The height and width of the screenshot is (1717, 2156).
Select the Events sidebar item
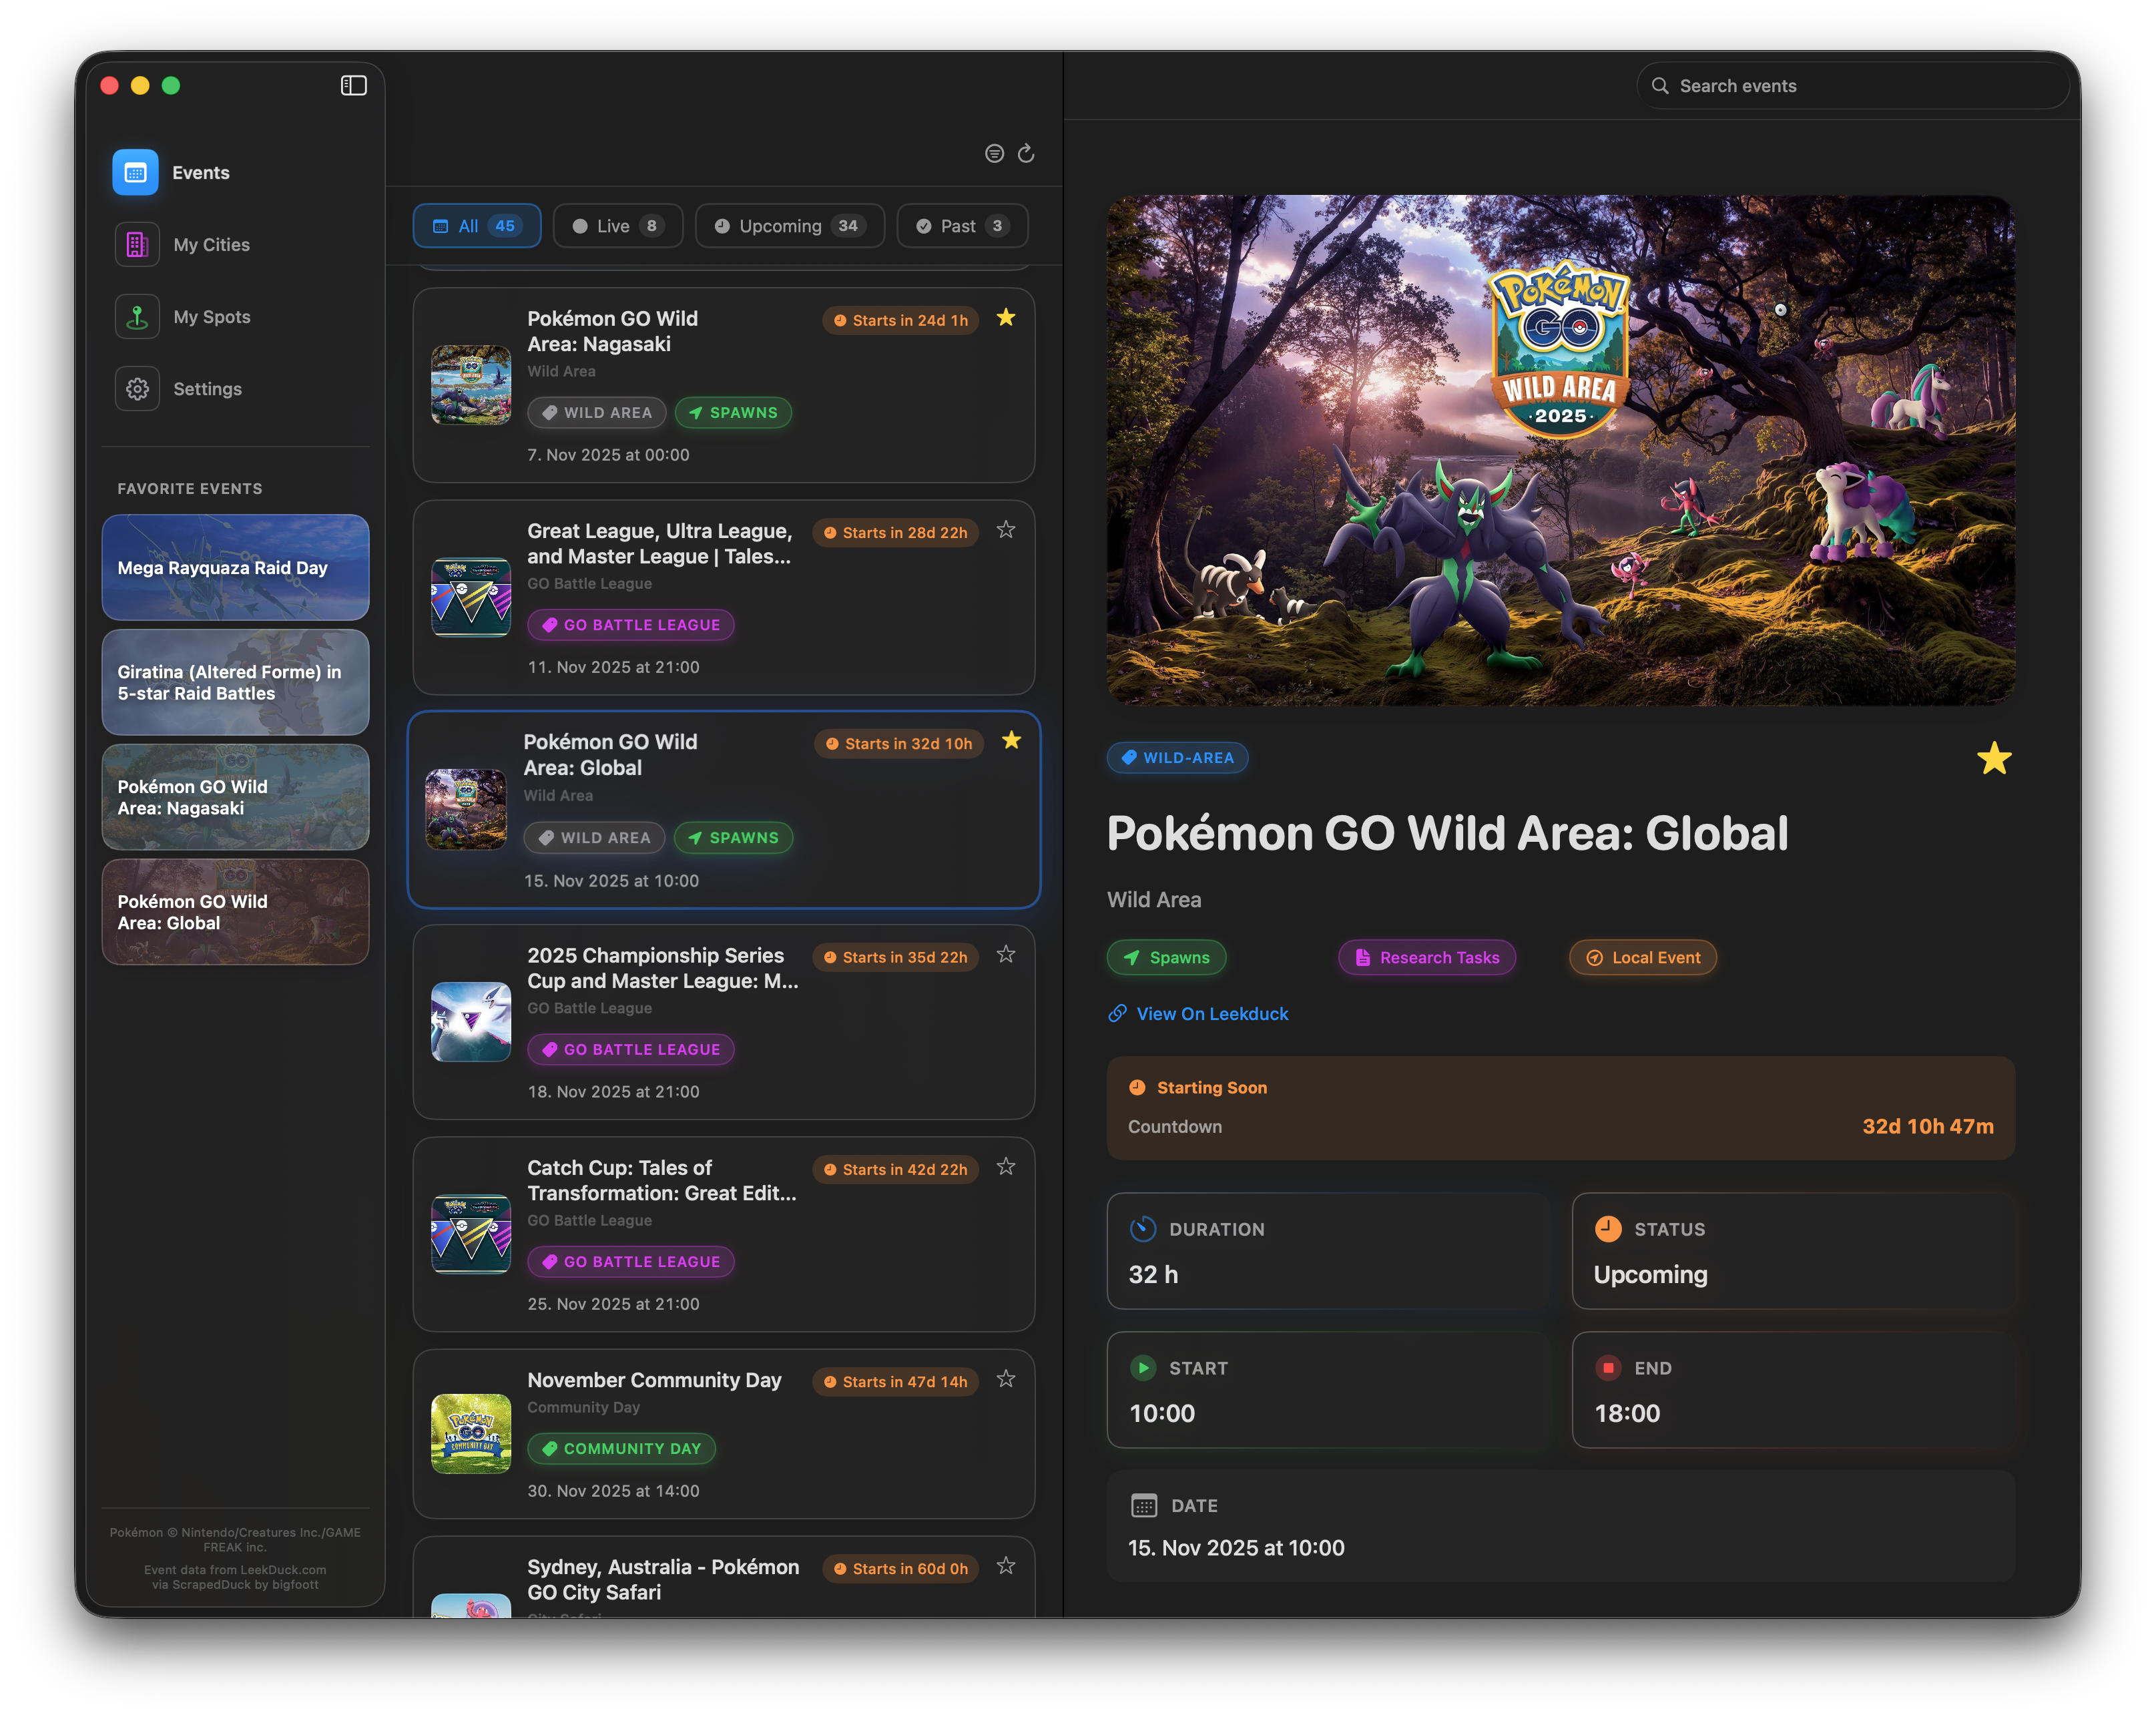pyautogui.click(x=200, y=173)
